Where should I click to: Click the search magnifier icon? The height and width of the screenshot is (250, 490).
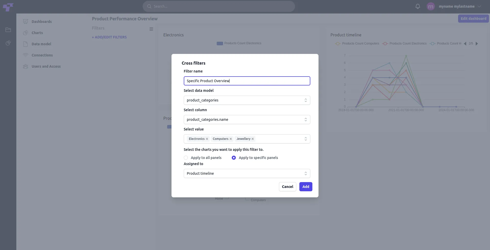(x=149, y=6)
